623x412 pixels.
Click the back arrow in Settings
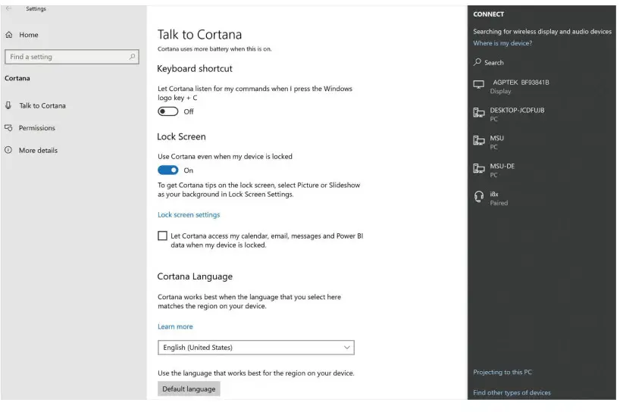8,9
